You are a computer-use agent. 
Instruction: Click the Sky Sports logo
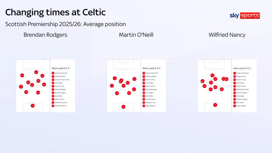point(245,16)
